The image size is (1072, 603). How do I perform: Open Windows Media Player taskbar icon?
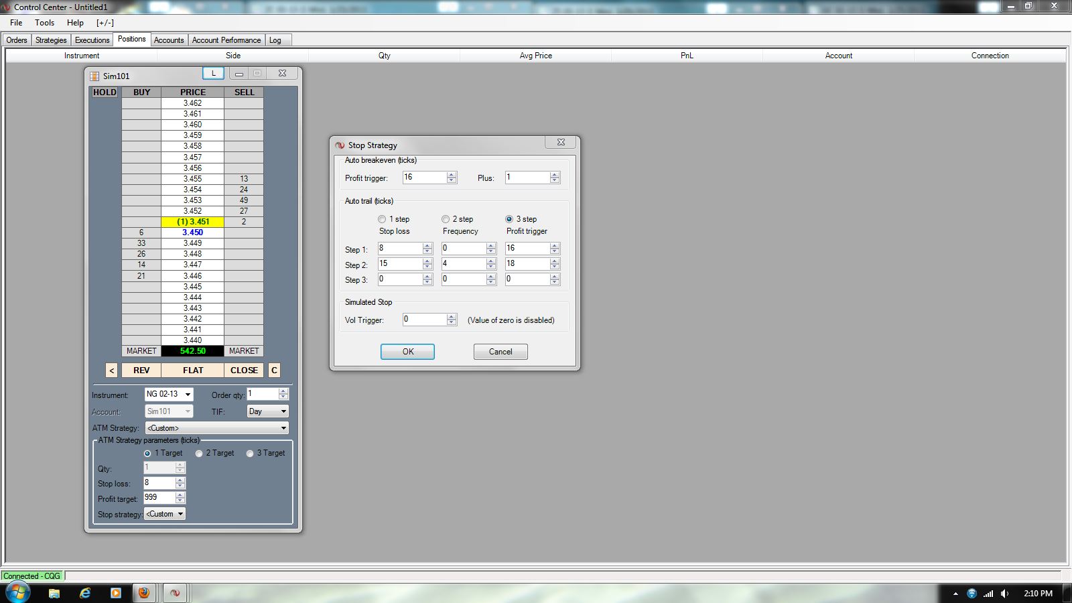116,593
